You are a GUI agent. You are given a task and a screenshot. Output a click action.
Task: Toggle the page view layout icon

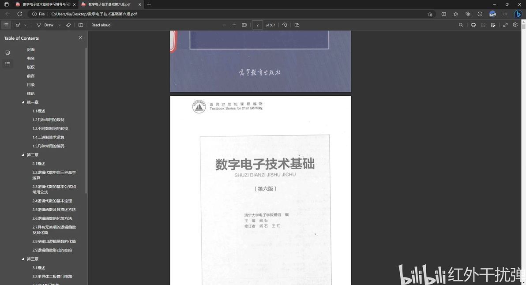81,25
